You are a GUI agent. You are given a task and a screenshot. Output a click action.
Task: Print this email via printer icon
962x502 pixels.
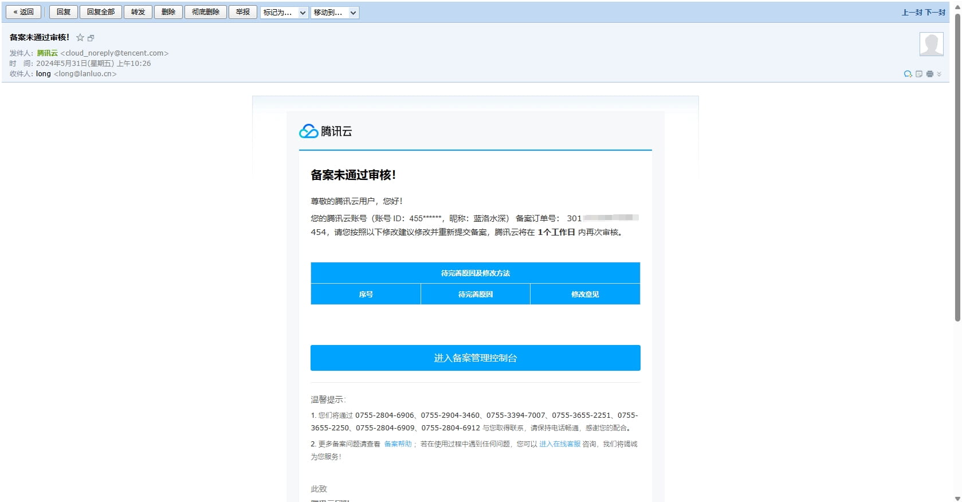929,74
